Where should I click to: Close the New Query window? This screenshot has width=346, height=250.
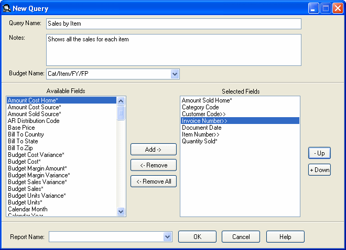pos(338,8)
